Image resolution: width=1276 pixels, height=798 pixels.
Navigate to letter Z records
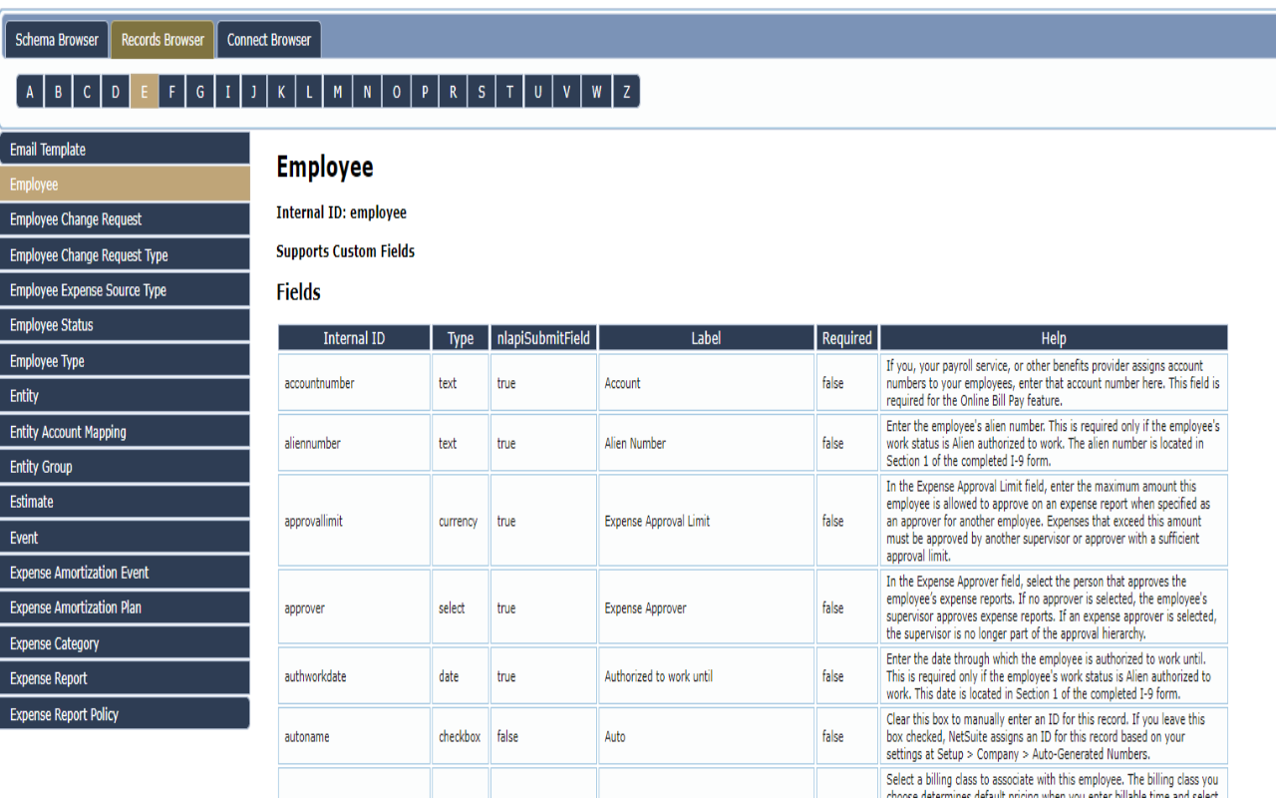point(625,91)
